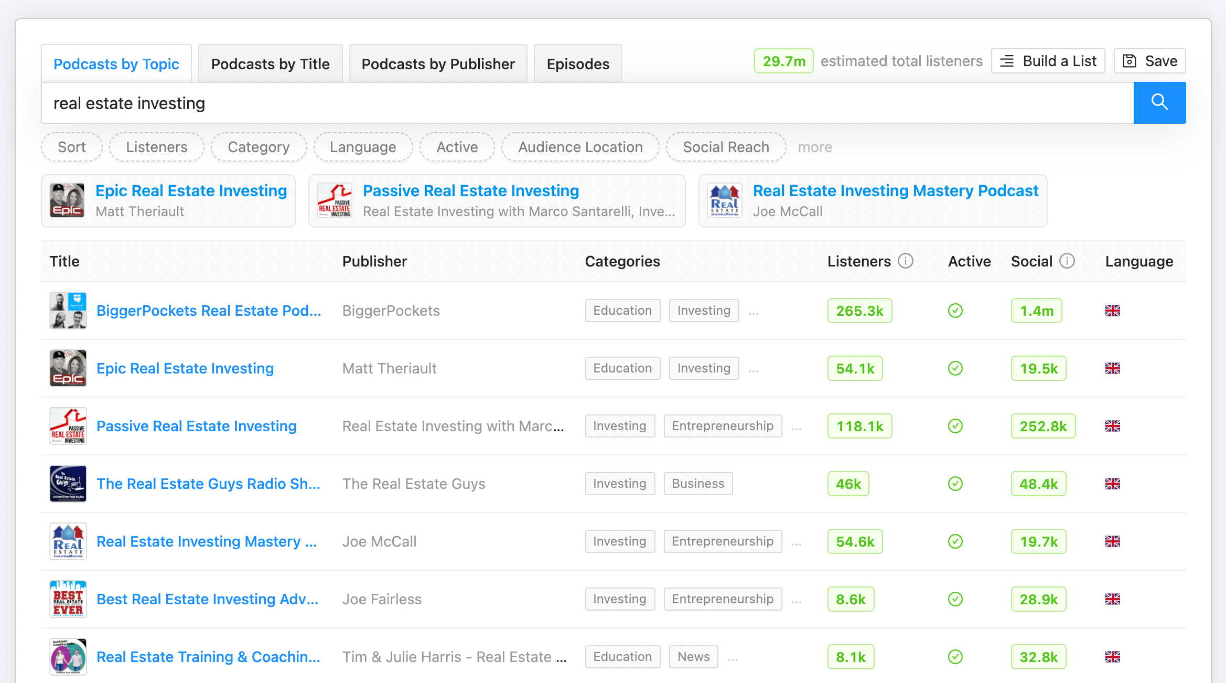This screenshot has height=683, width=1226.
Task: Open Passive Real Estate Investing row thumbnail
Action: point(68,426)
